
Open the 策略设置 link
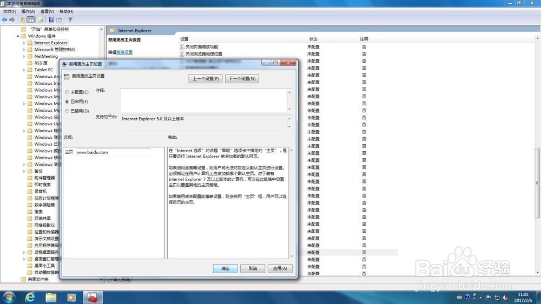click(x=124, y=52)
